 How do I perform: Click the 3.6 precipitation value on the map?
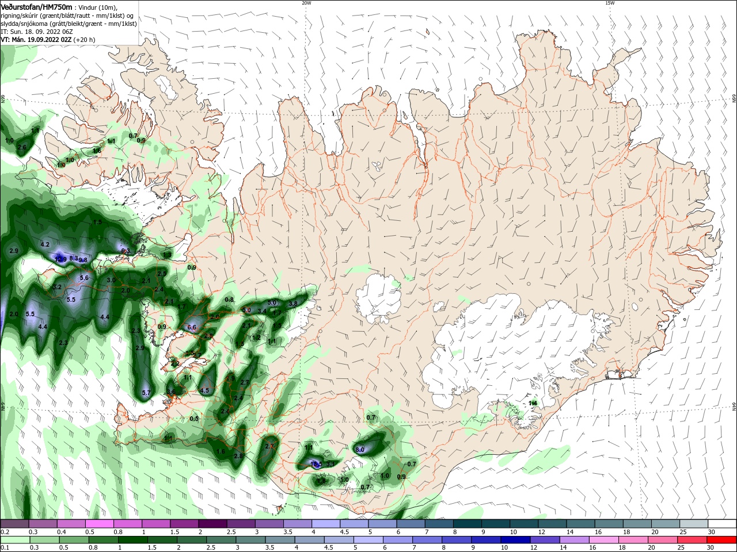click(x=171, y=392)
